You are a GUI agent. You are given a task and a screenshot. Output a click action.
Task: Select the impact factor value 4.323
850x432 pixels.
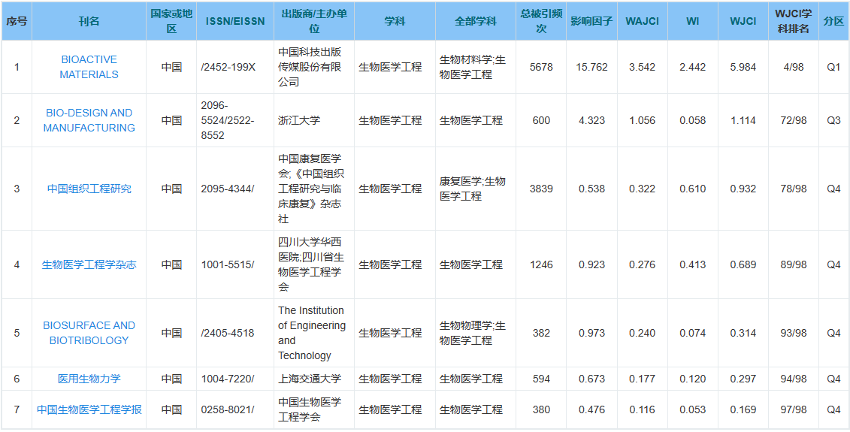pos(591,120)
